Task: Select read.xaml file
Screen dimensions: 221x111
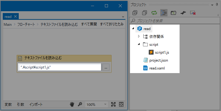Action: tap(157, 68)
